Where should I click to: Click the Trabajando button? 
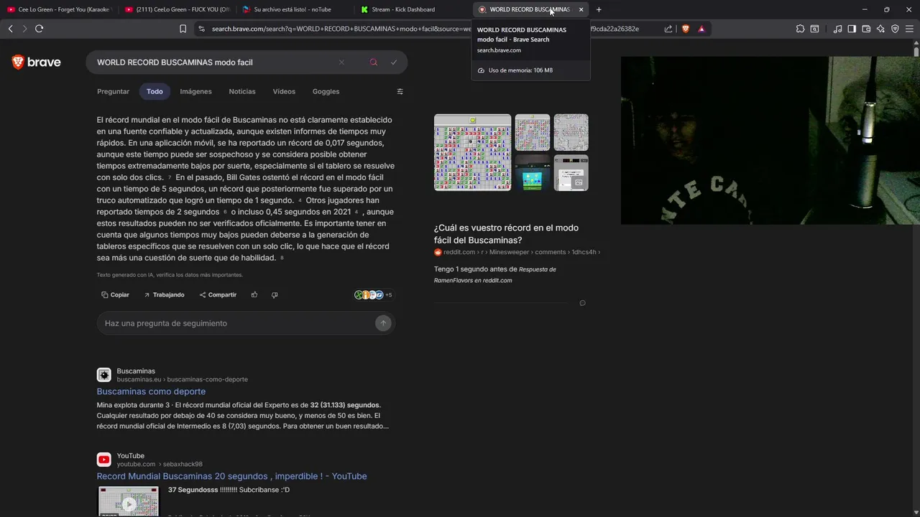164,294
